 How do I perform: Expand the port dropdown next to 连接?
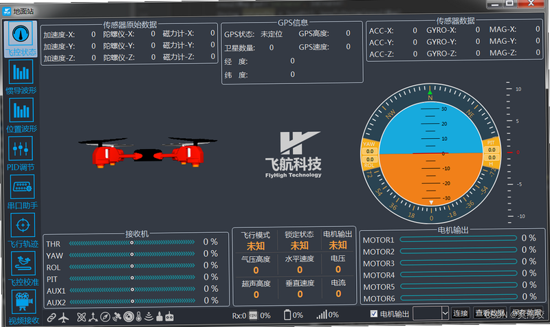445,313
